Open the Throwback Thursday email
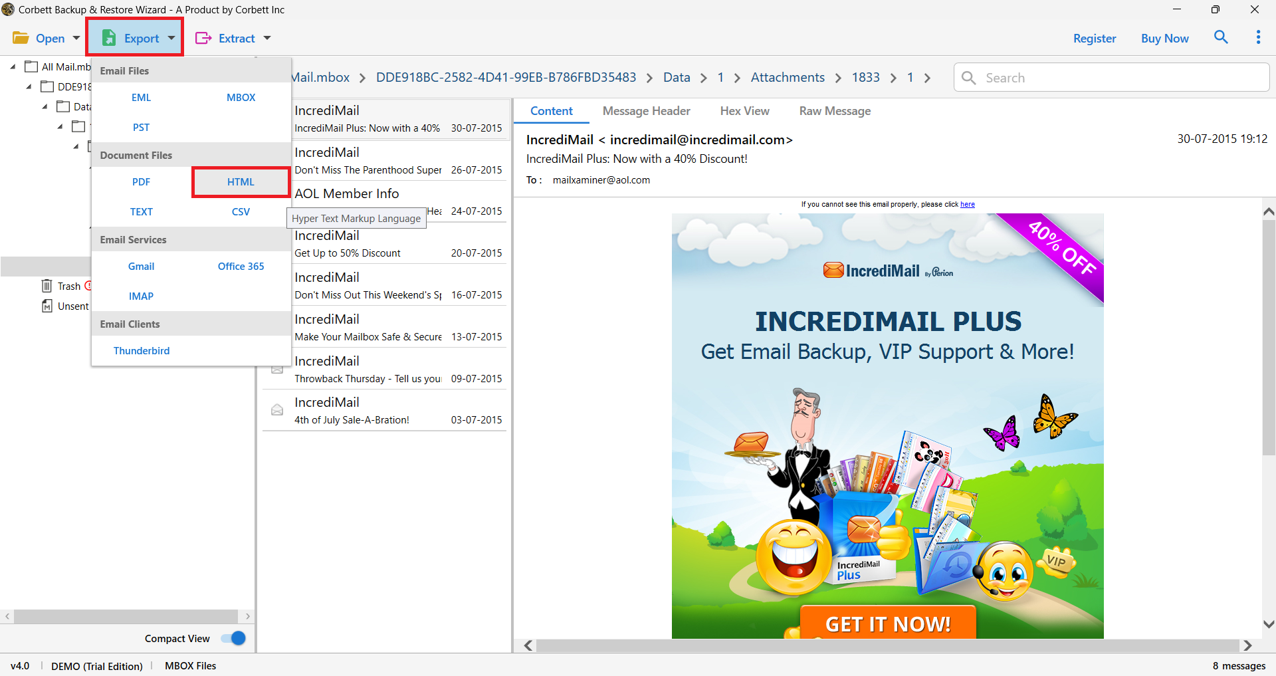 tap(384, 370)
